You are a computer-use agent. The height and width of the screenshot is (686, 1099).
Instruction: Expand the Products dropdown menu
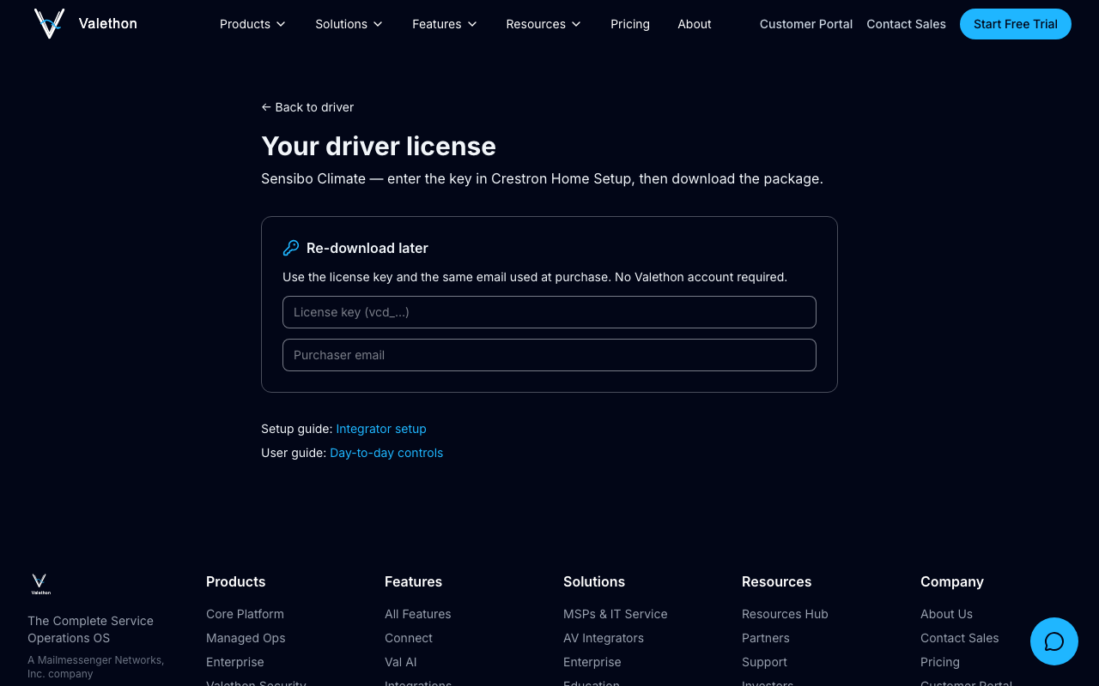coord(252,24)
